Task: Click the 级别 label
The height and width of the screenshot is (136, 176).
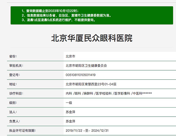Action: [13, 103]
